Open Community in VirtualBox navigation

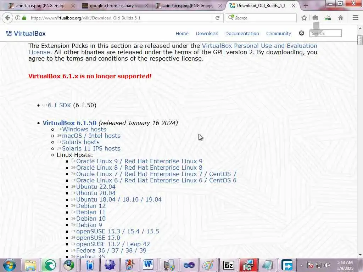[279, 34]
